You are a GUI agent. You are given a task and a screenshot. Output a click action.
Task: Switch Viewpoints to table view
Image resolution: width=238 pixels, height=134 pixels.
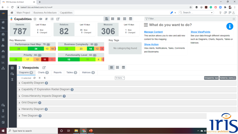(x=123, y=67)
